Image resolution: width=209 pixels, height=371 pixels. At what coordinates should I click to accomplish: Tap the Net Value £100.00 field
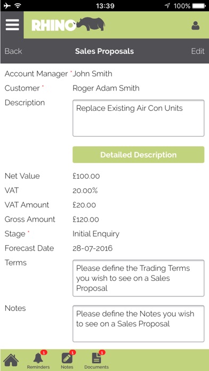click(86, 176)
